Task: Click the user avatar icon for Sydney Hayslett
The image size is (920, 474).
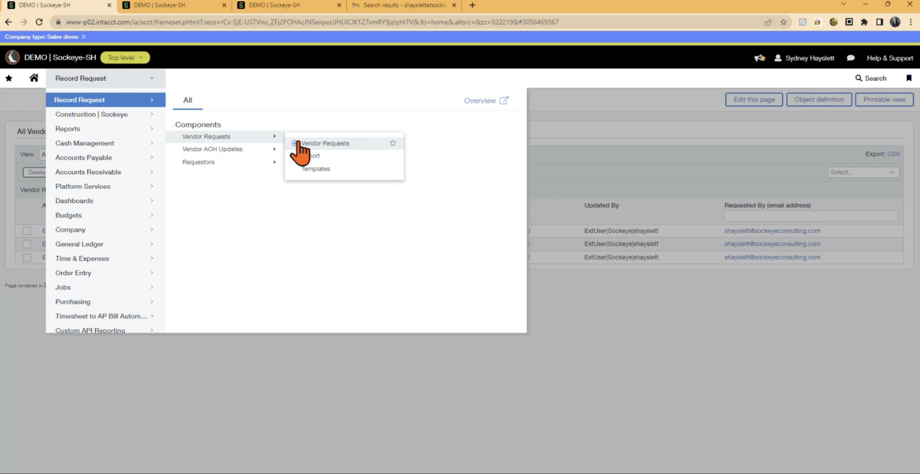Action: tap(778, 57)
